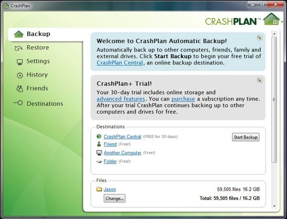The height and width of the screenshot is (219, 287).
Task: Click the "59,505 files 16.2 GB" text for Jason
Action: click(238, 189)
